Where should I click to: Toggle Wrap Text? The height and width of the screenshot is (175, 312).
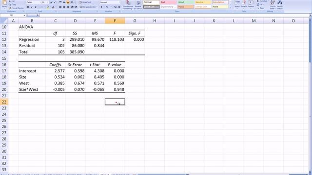pos(85,2)
